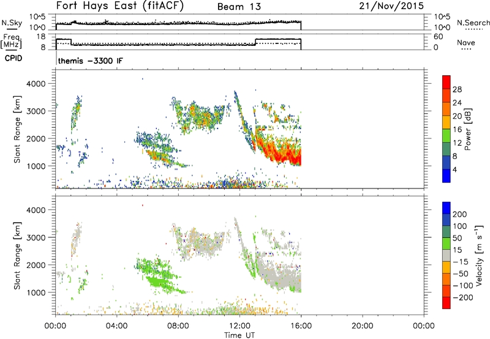Click the 'Nave' legend label
Screen dimensions: 490x339
click(466, 43)
